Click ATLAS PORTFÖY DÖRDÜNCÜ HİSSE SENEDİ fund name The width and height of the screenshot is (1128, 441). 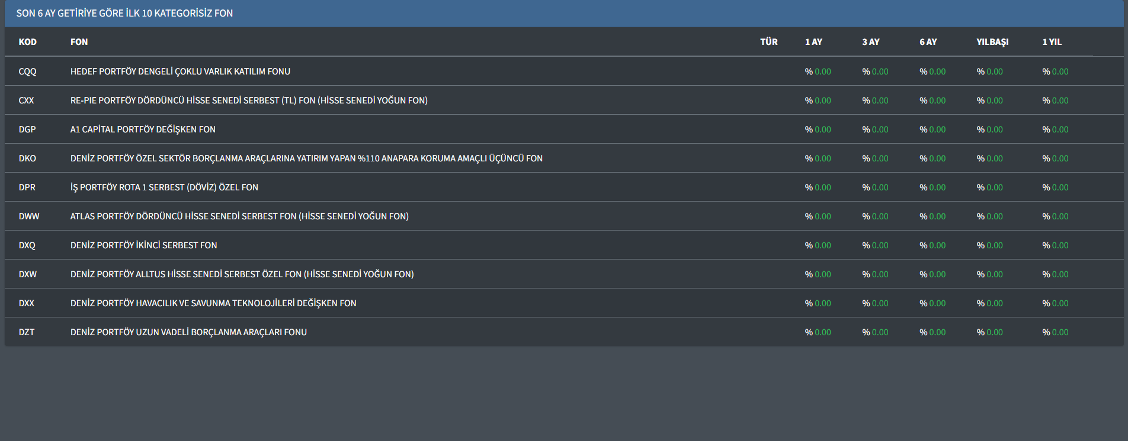click(x=239, y=216)
